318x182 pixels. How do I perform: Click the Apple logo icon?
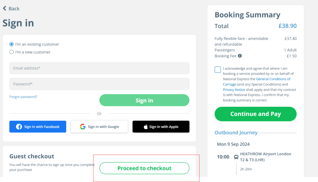[x=145, y=127]
